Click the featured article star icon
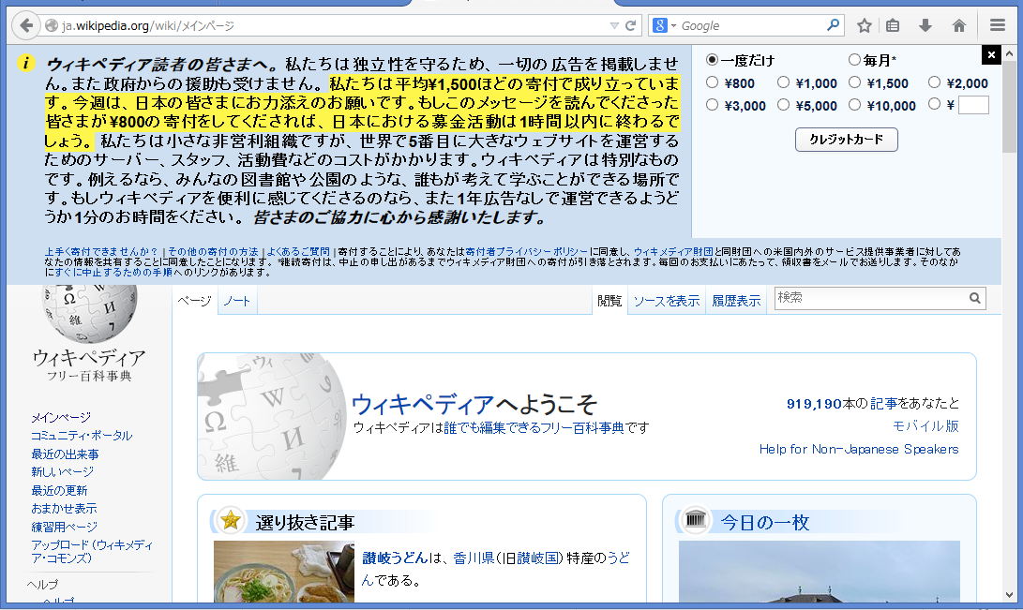 point(231,520)
